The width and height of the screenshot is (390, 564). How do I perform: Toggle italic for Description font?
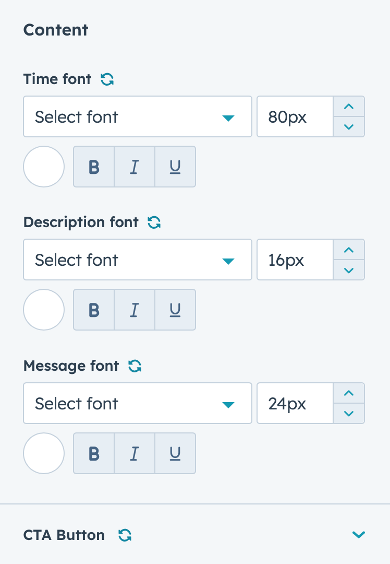click(x=135, y=310)
